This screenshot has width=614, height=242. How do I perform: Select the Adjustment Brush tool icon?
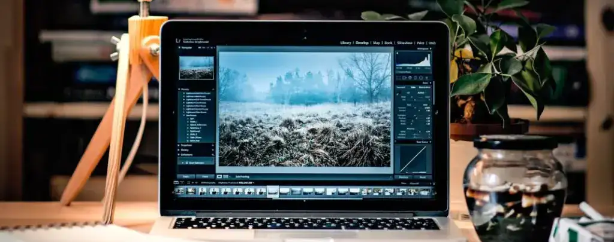[426, 78]
